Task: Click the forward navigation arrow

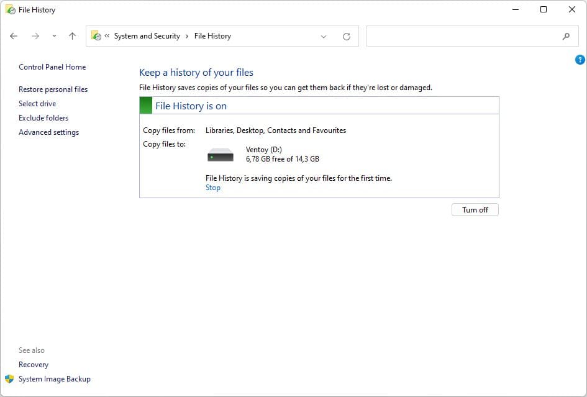Action: point(35,36)
